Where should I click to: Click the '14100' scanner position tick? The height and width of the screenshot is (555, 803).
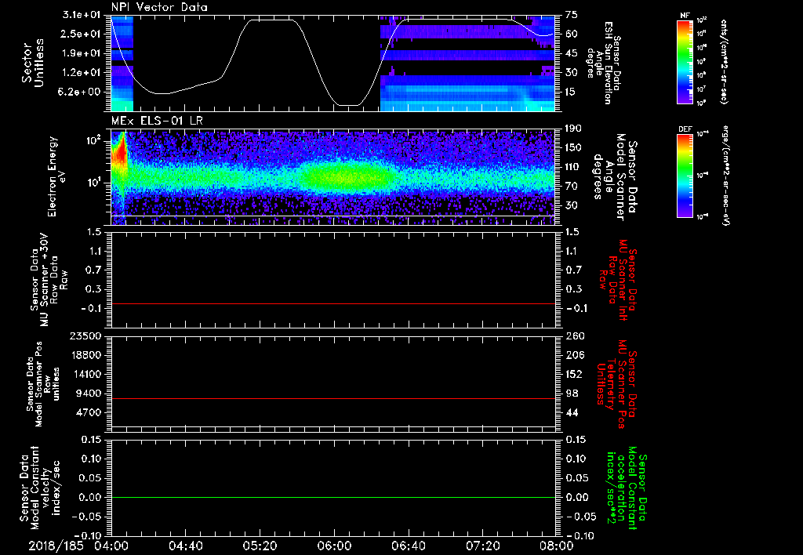[x=85, y=374]
